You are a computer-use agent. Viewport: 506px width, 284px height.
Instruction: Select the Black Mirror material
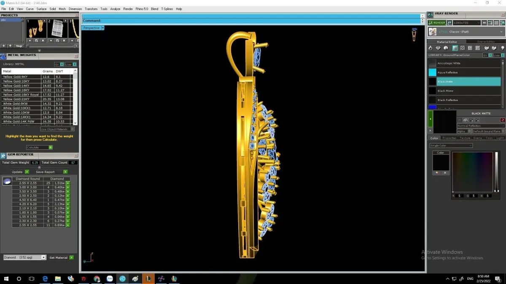(464, 91)
